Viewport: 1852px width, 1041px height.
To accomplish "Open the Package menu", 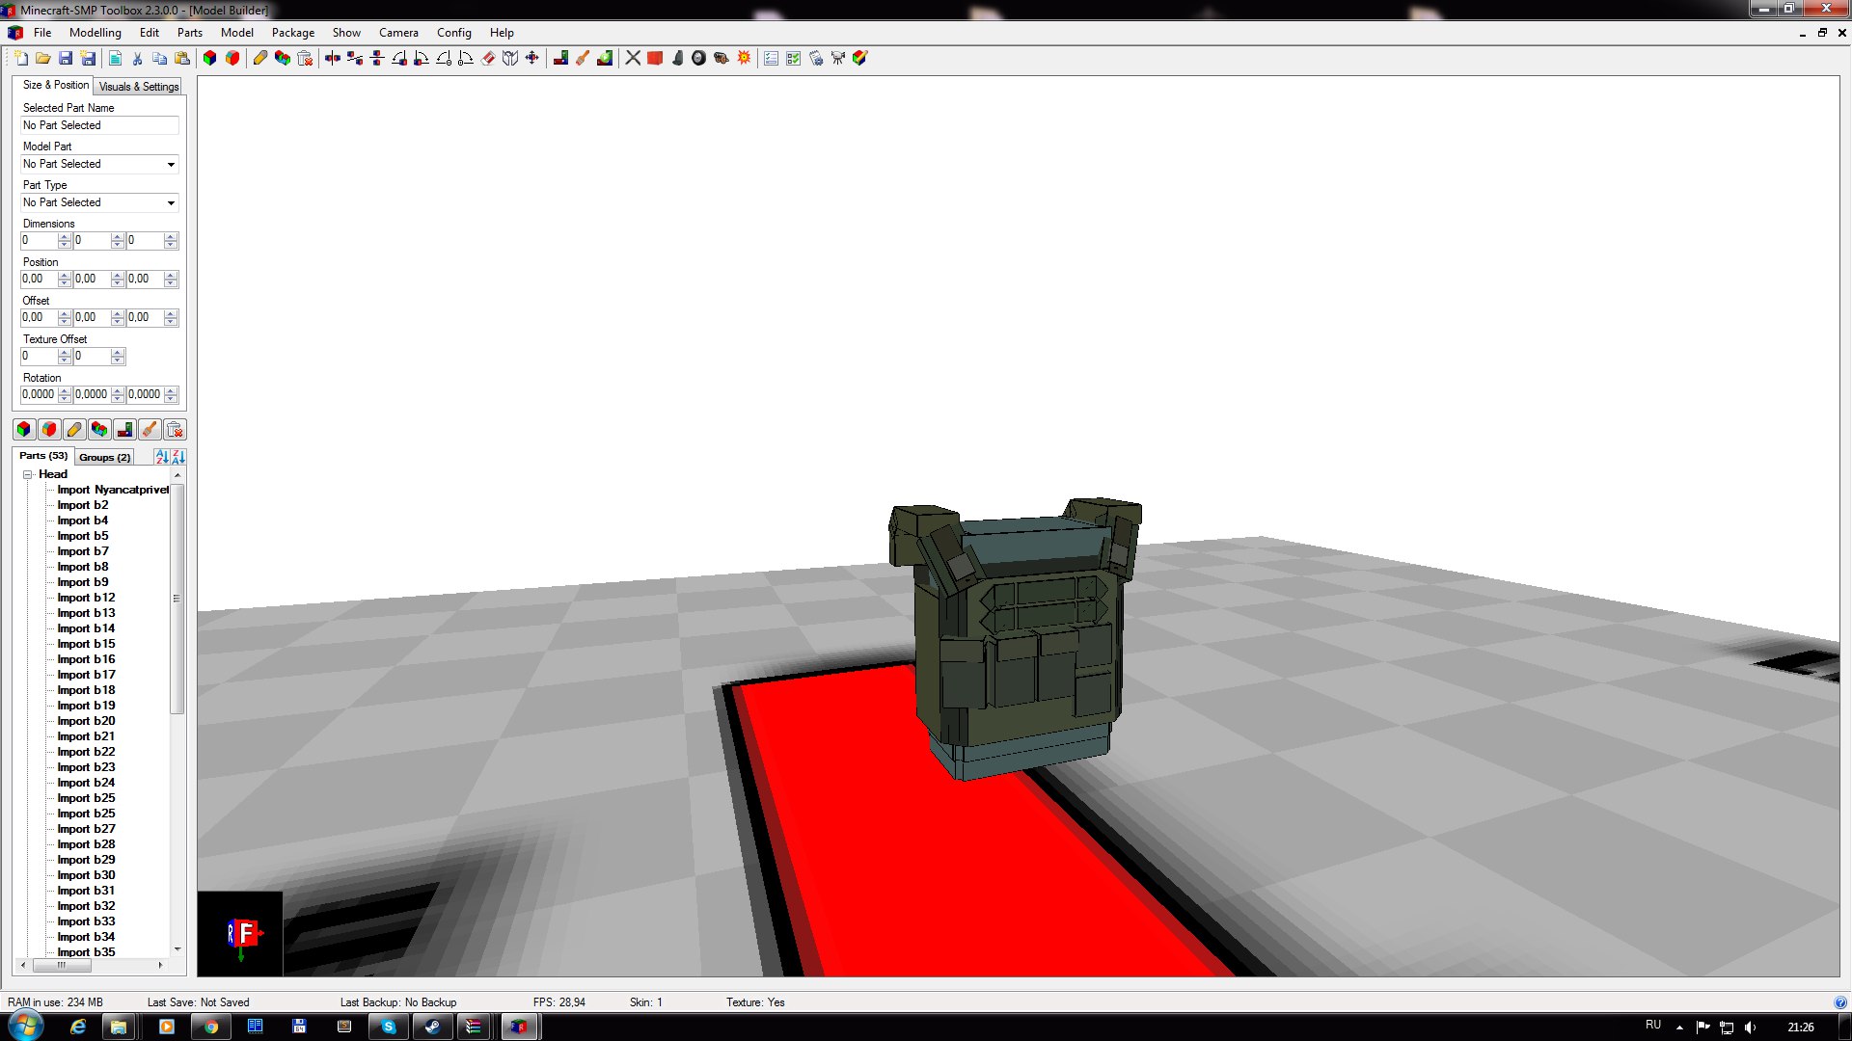I will [x=293, y=33].
